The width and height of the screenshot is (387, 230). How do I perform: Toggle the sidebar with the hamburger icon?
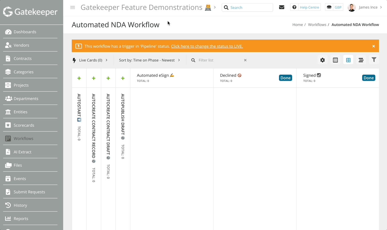click(72, 7)
